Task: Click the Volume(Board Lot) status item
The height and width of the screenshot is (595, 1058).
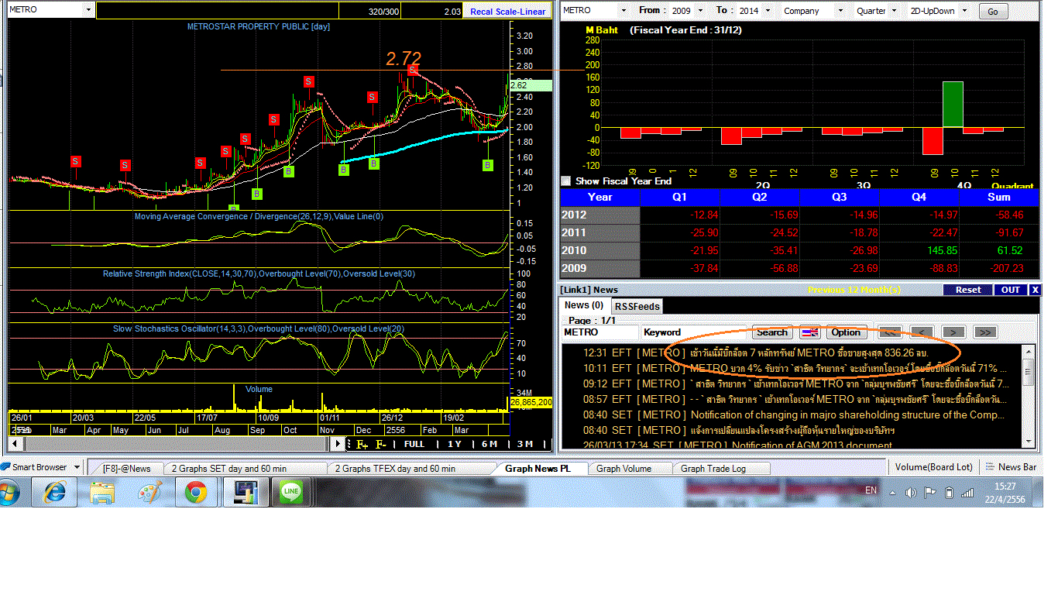Action: (x=933, y=467)
